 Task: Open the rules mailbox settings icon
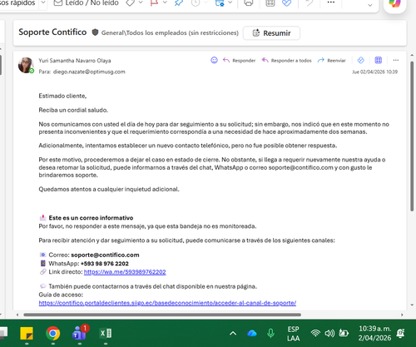pos(220,2)
